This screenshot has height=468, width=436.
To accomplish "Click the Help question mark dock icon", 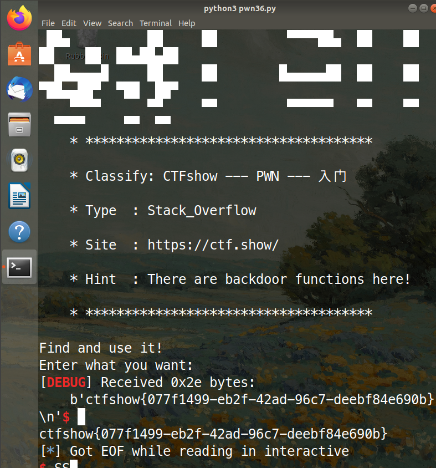I will (x=19, y=232).
